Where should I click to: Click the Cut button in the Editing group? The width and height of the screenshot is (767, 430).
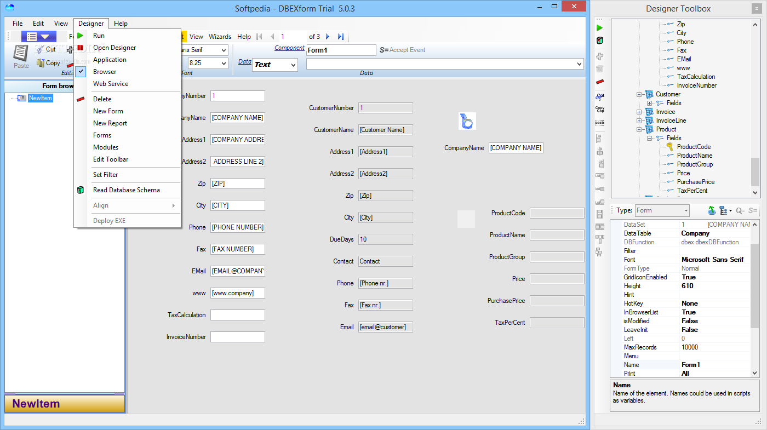point(47,49)
